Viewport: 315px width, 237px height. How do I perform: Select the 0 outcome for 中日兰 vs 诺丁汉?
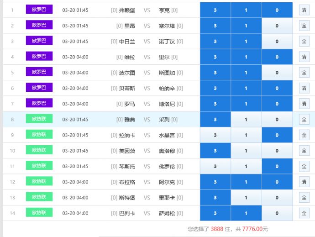point(277,42)
